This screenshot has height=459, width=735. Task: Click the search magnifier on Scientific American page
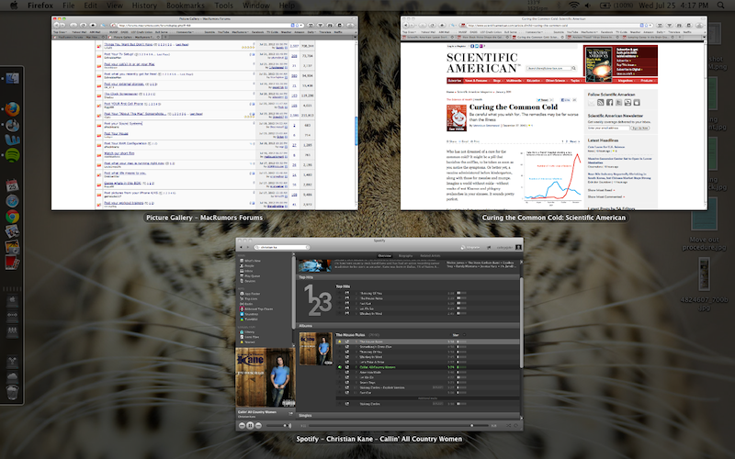click(573, 68)
